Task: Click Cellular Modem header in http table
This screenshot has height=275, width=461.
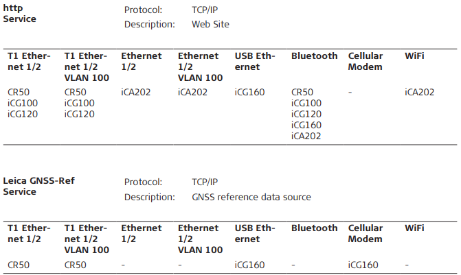Action: [366, 62]
